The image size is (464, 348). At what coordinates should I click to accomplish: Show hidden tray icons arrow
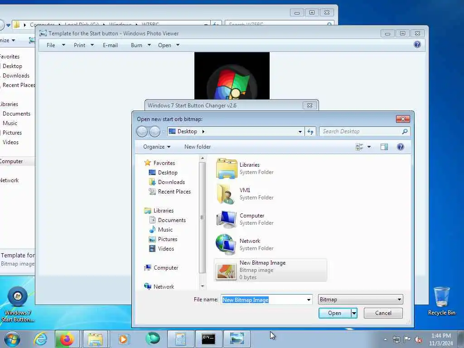click(385, 340)
